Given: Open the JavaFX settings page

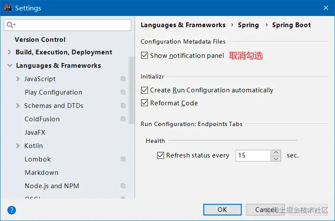Looking at the screenshot, I should tap(35, 133).
